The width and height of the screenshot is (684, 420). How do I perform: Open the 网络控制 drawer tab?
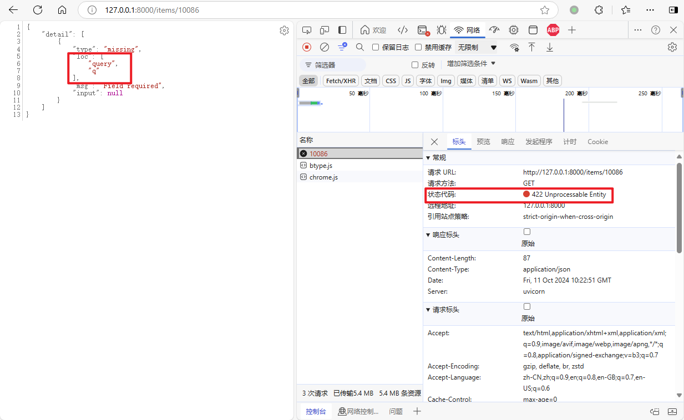click(358, 411)
